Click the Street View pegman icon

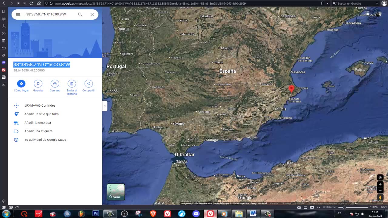tap(380, 197)
